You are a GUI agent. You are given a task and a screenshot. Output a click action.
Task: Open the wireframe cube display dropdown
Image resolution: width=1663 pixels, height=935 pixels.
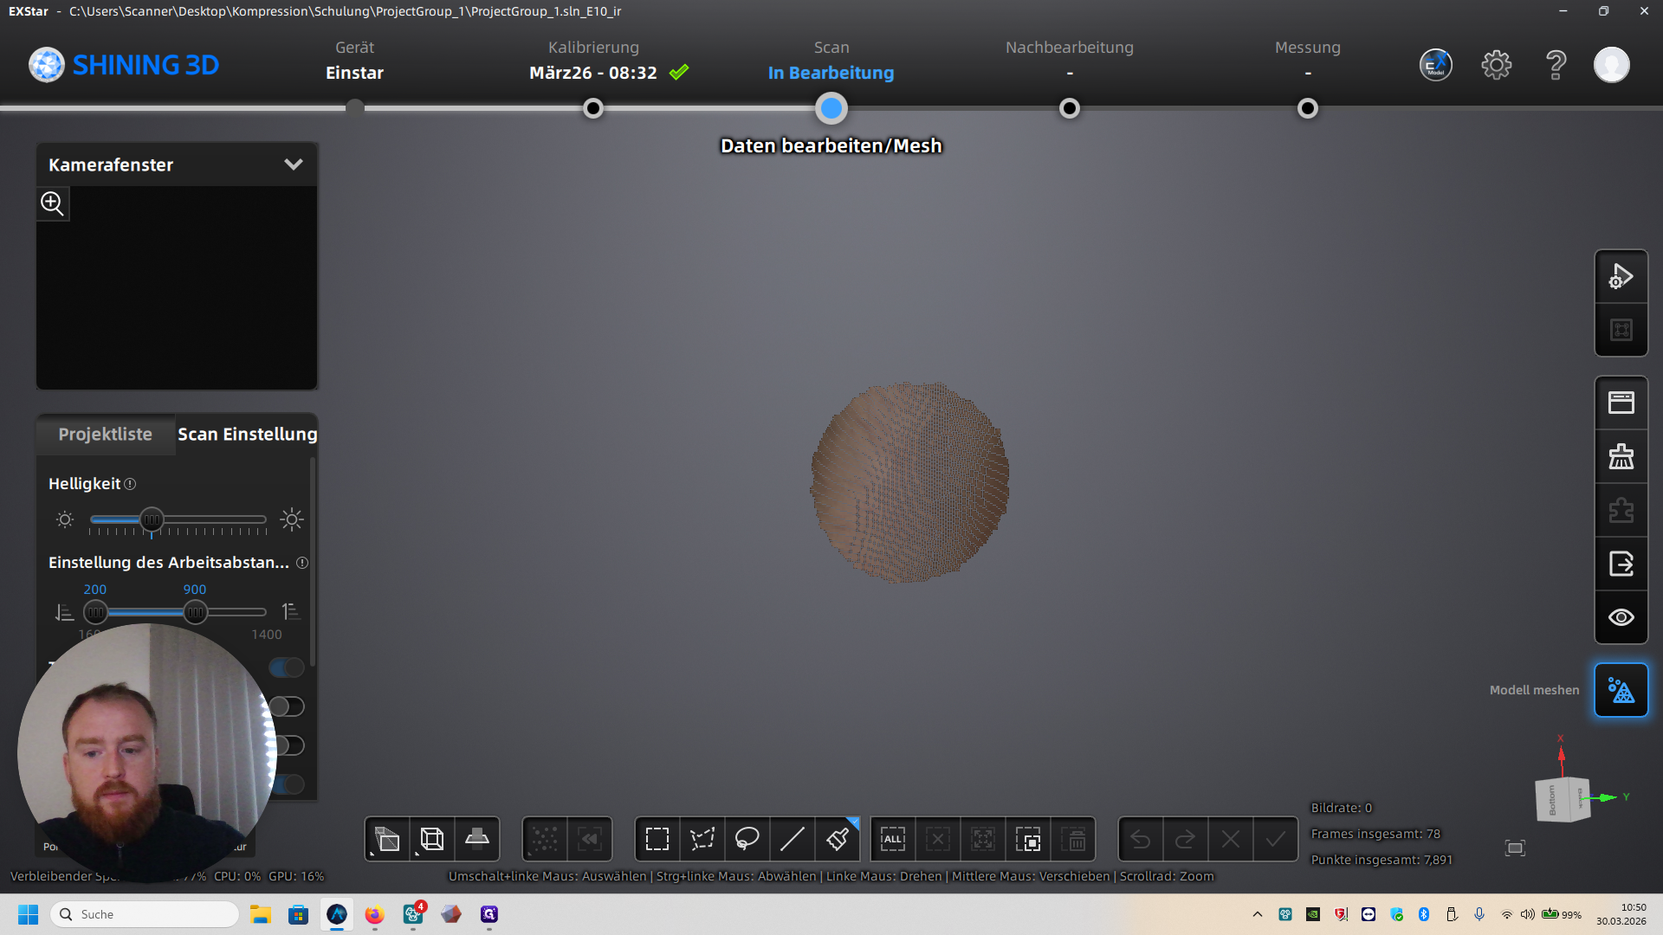(432, 839)
